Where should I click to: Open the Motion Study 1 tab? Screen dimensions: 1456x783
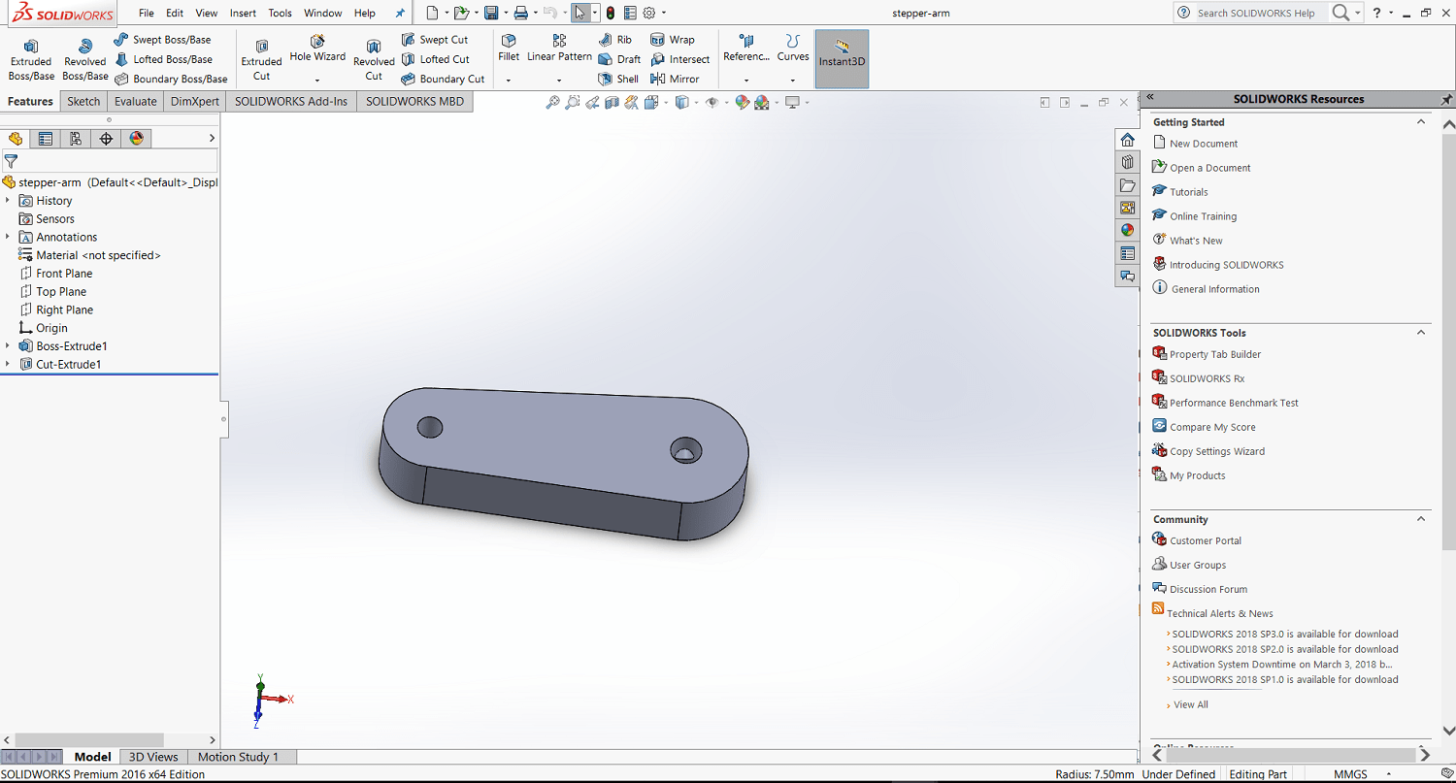point(238,757)
